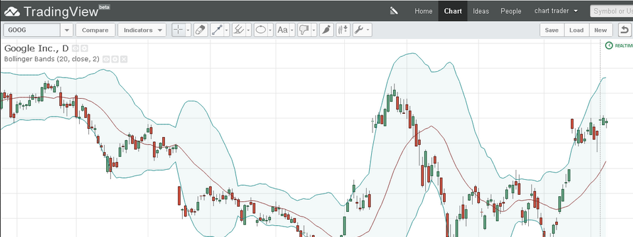Click the Load chart button

coord(576,30)
